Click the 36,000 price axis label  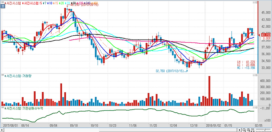[265, 54]
